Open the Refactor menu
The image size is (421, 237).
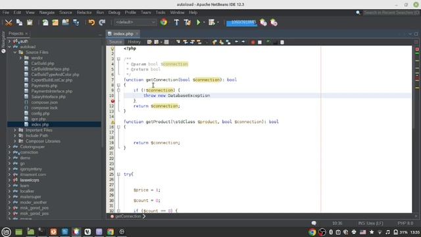pyautogui.click(x=84, y=13)
